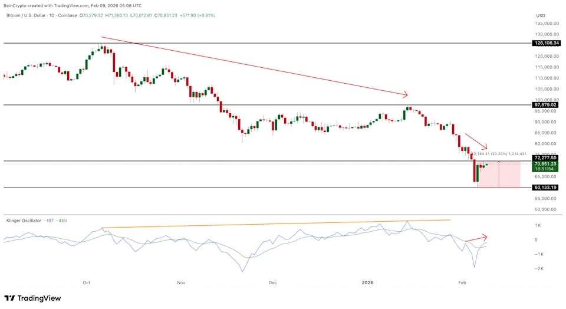Image resolution: width=566 pixels, height=309 pixels.
Task: Click the Oct label on time axis
Action: click(87, 282)
